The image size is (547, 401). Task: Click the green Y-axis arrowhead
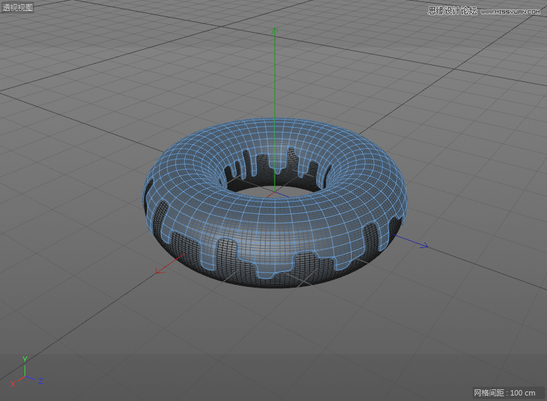[x=274, y=31]
